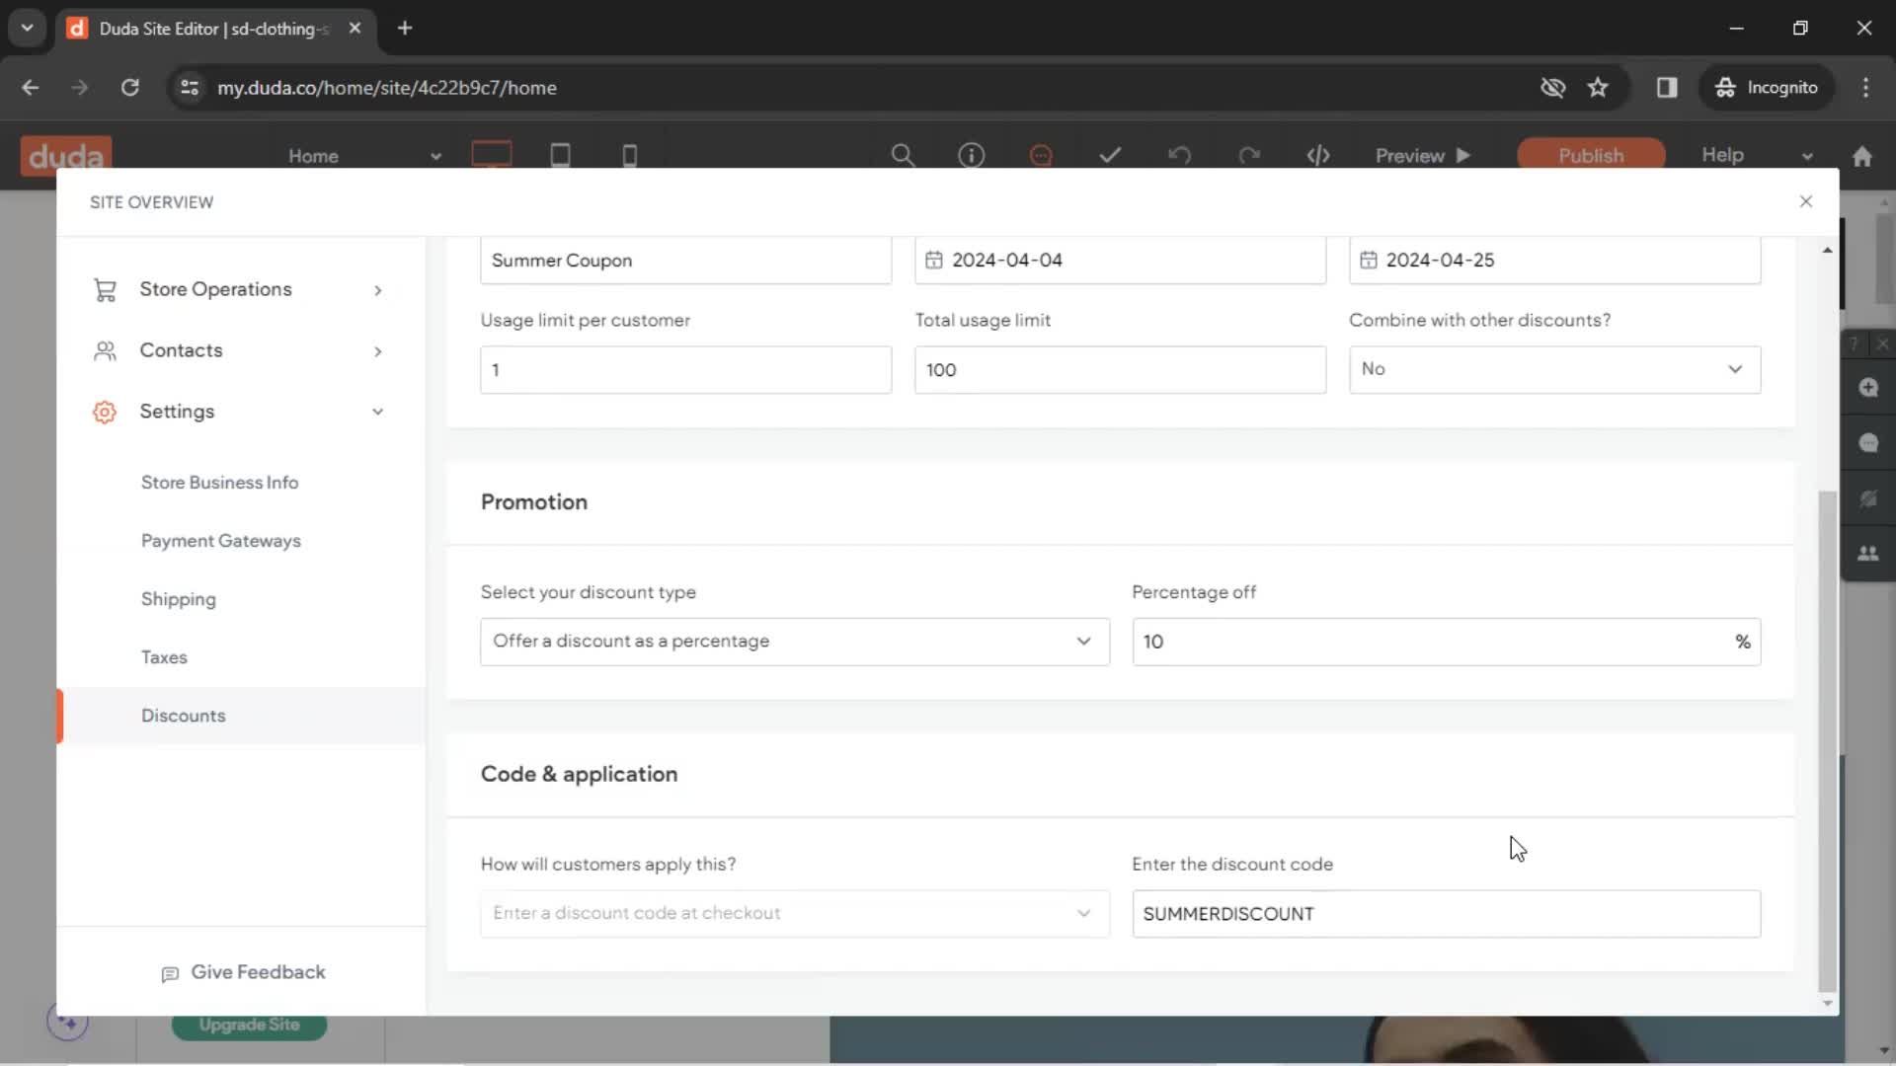1896x1066 pixels.
Task: Redo change icon
Action: coord(1249,155)
